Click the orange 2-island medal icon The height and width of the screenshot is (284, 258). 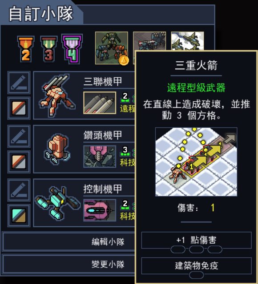tap(26, 49)
